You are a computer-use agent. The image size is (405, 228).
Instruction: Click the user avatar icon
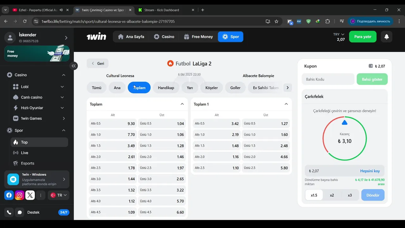pyautogui.click(x=10, y=38)
